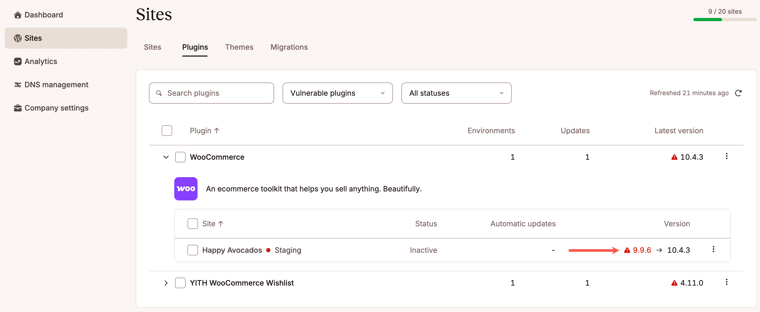This screenshot has height=312, width=760.
Task: Tick the Happy Avocados site checkbox
Action: click(x=193, y=250)
